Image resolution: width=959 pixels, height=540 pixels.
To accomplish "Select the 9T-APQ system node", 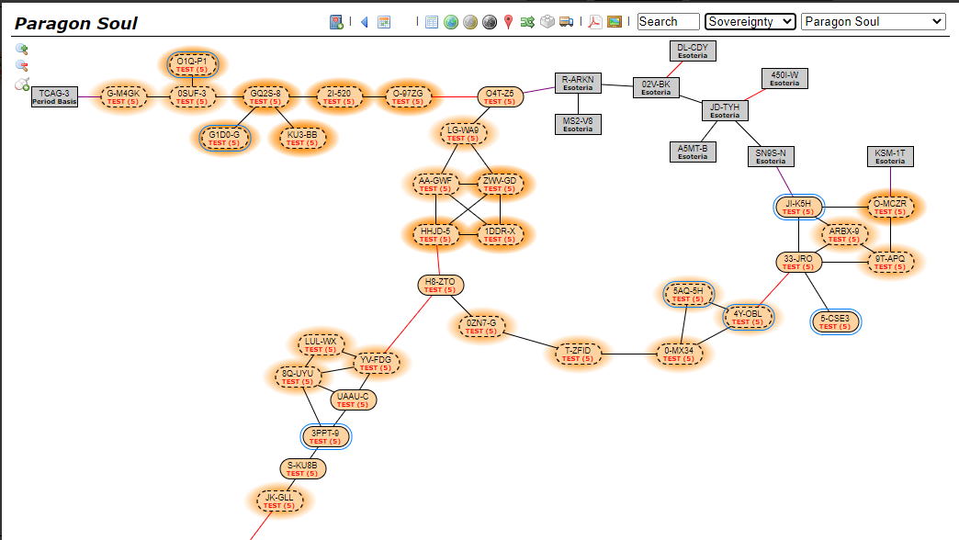I will pyautogui.click(x=890, y=262).
